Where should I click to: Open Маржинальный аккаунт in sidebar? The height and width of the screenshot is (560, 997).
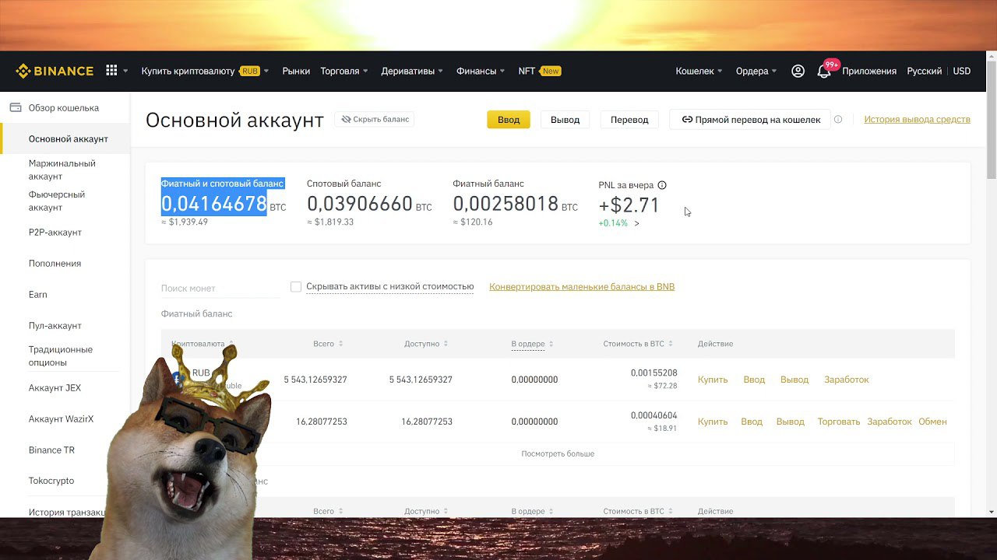[x=62, y=170]
